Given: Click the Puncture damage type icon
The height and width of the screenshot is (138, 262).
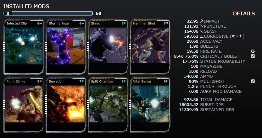Looking at the screenshot, I should [202, 26].
